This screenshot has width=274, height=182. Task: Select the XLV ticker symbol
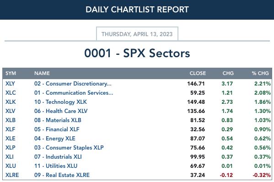11,111
